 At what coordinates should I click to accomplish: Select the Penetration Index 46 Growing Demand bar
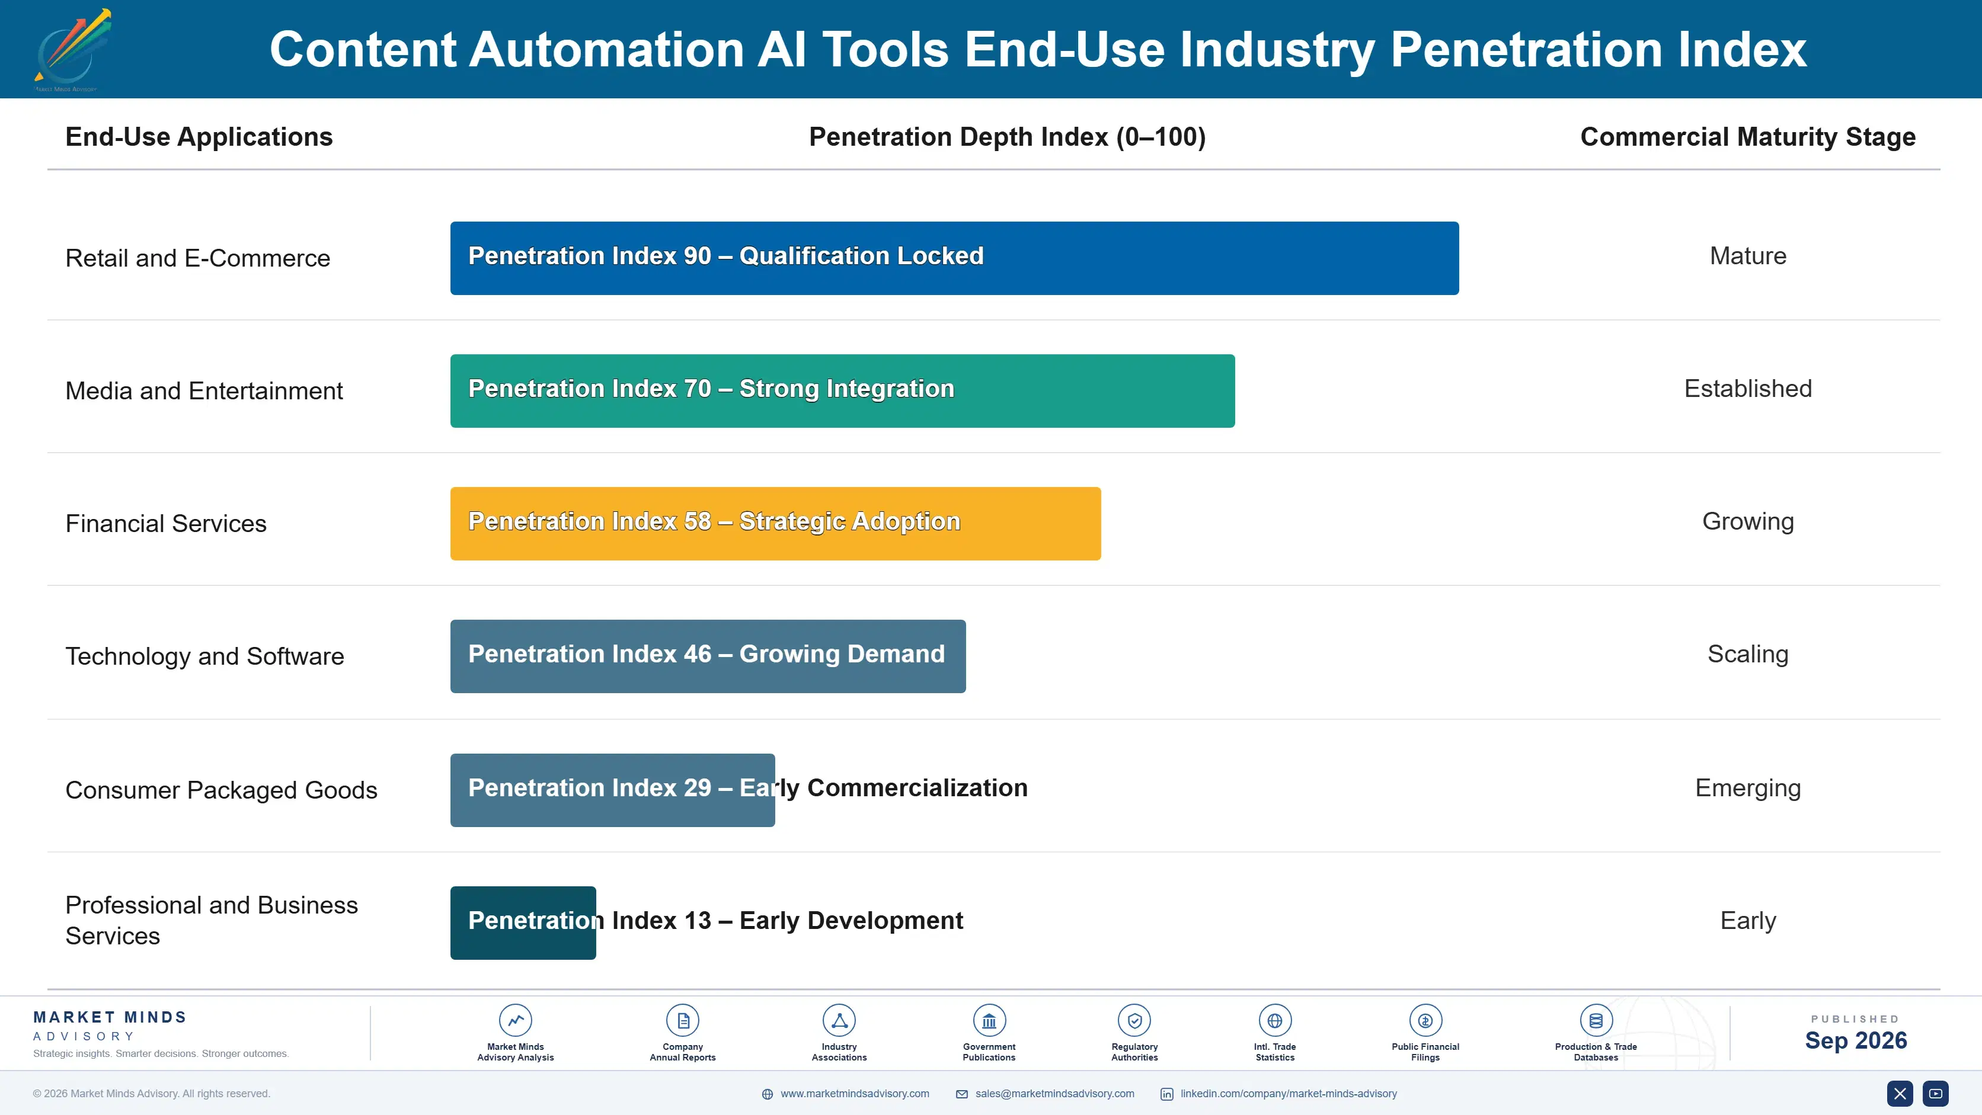(708, 656)
